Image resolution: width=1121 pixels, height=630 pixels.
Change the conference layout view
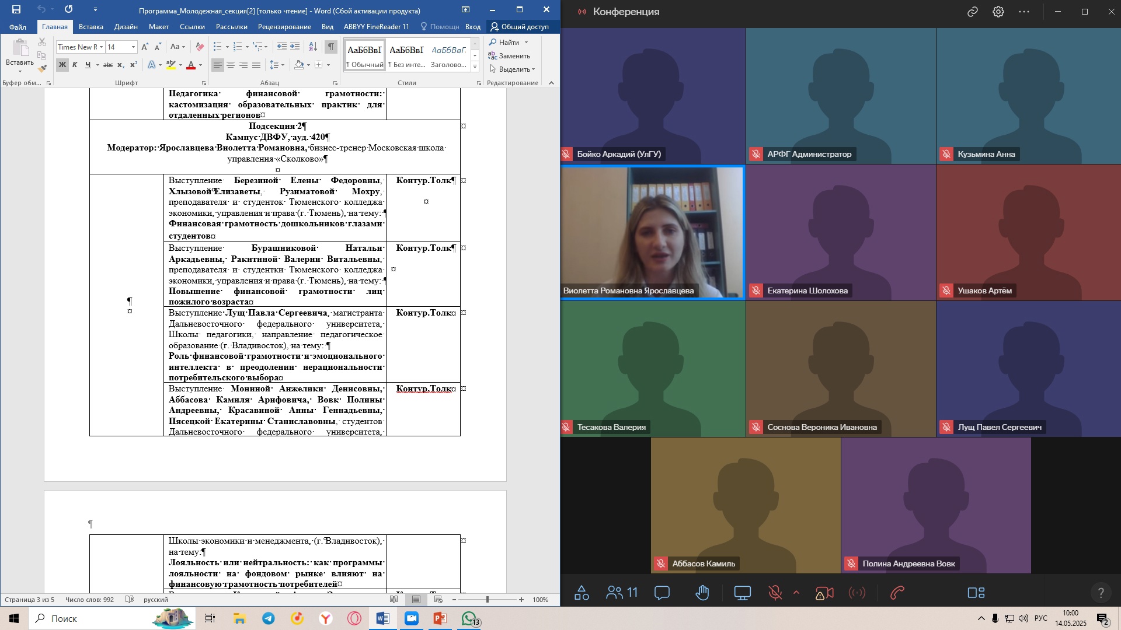click(x=976, y=593)
